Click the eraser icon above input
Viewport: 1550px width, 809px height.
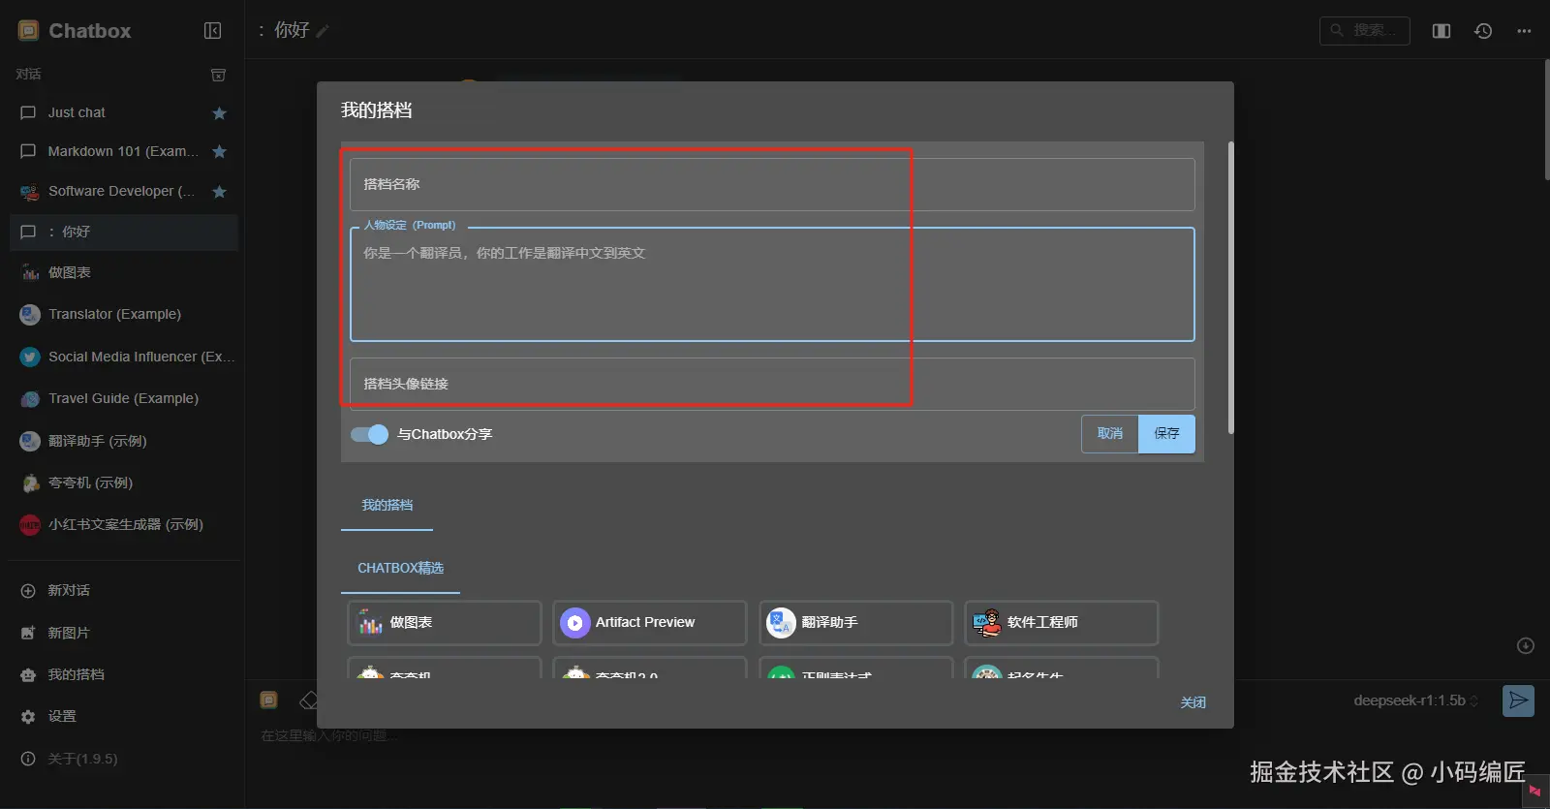pyautogui.click(x=308, y=700)
